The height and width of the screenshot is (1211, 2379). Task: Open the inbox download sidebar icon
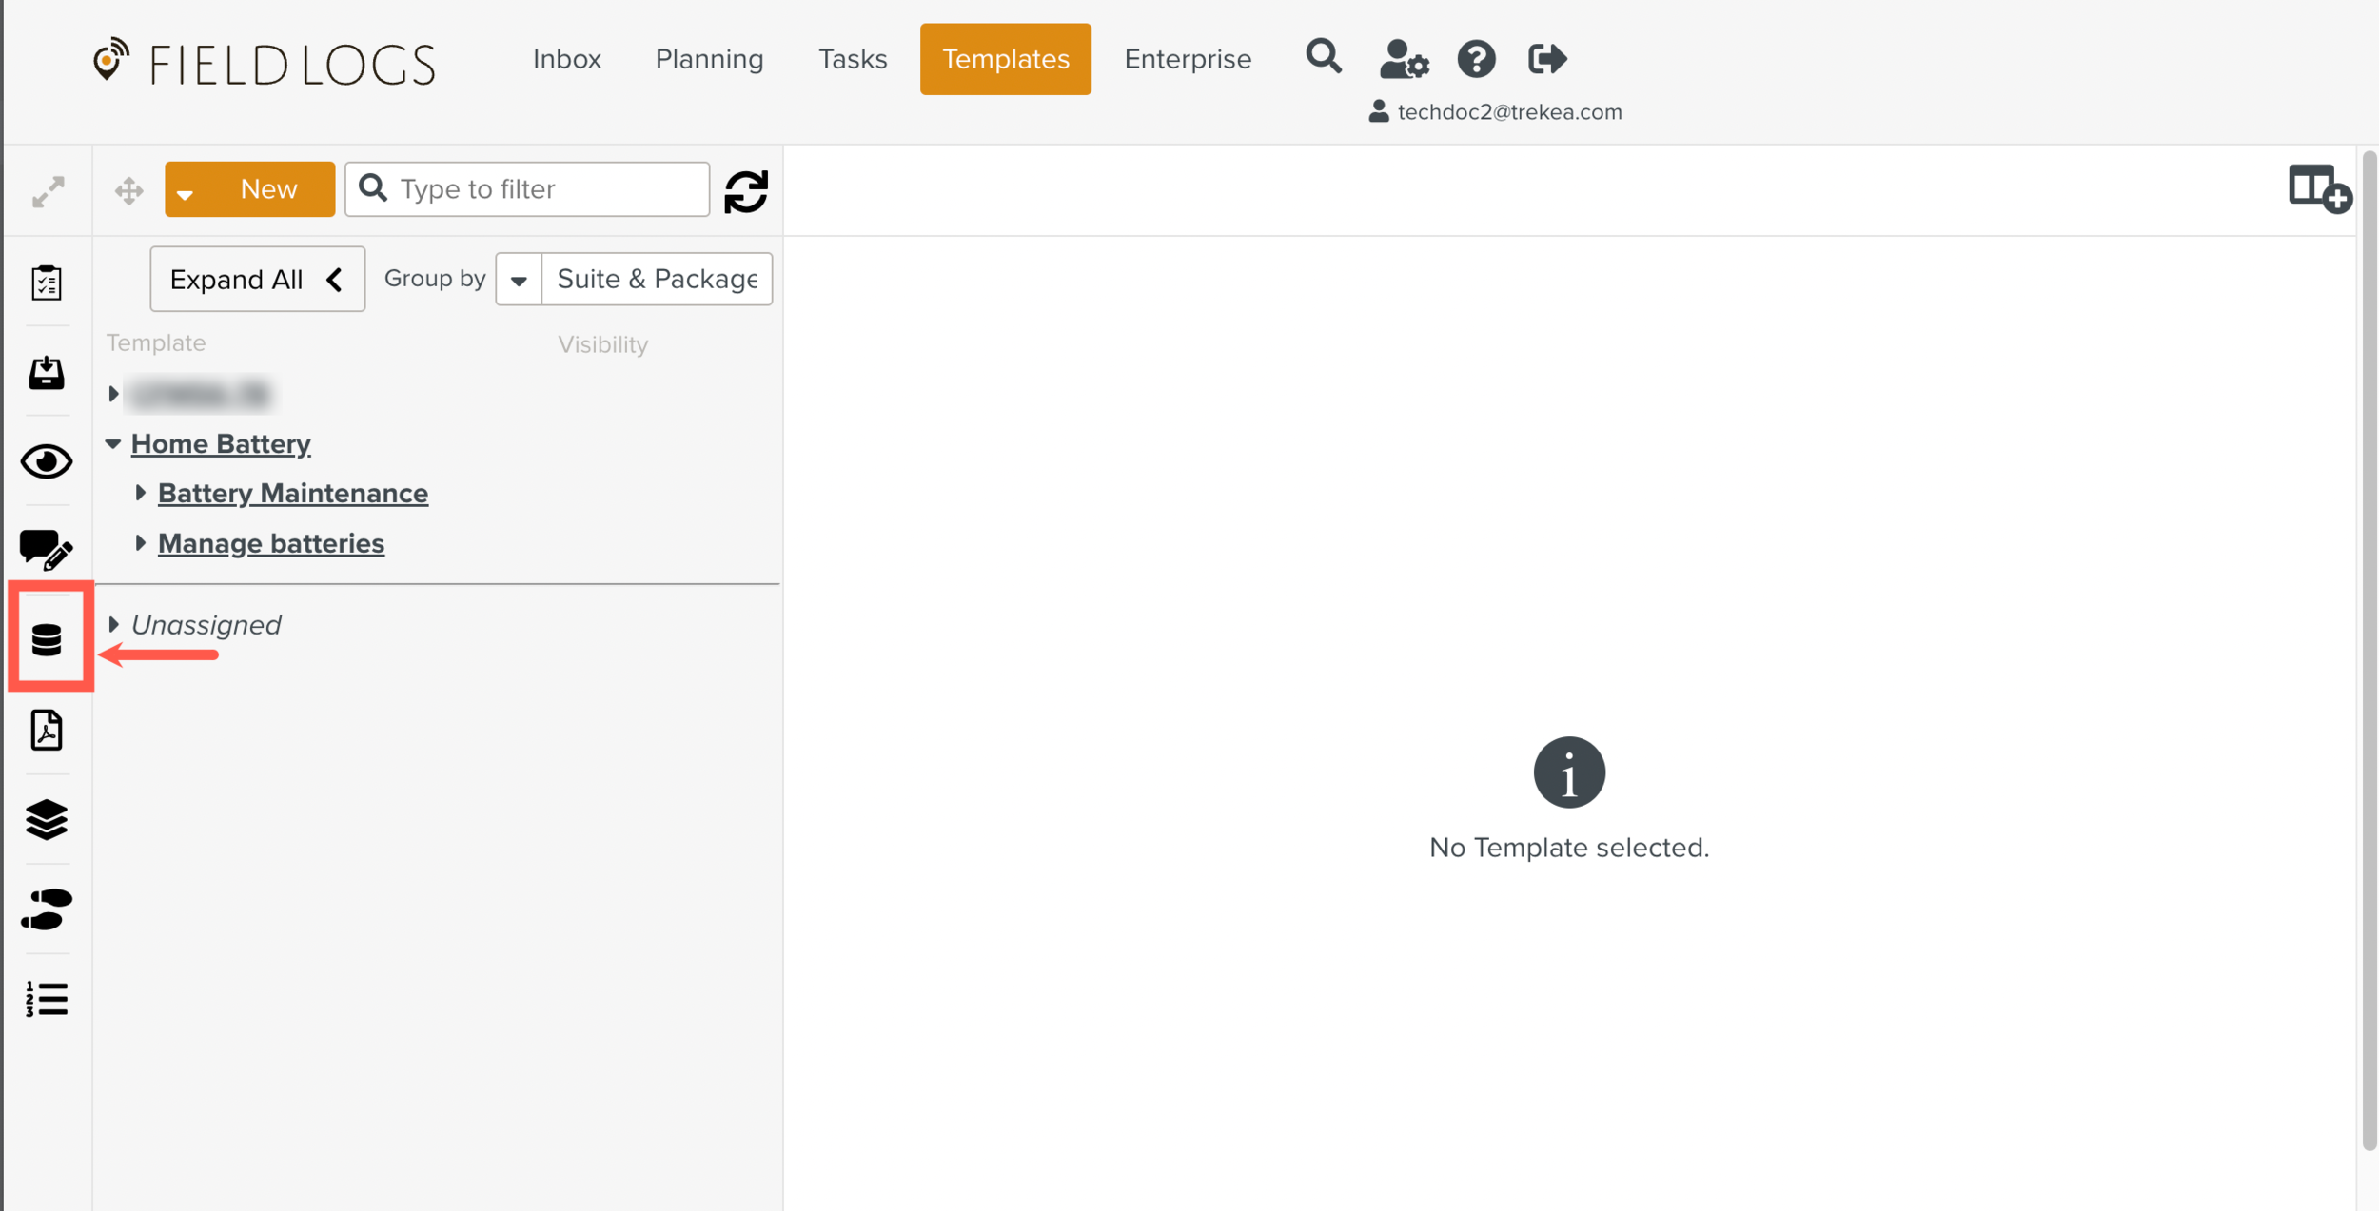47,372
